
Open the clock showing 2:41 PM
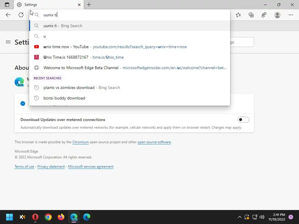pos(277,217)
